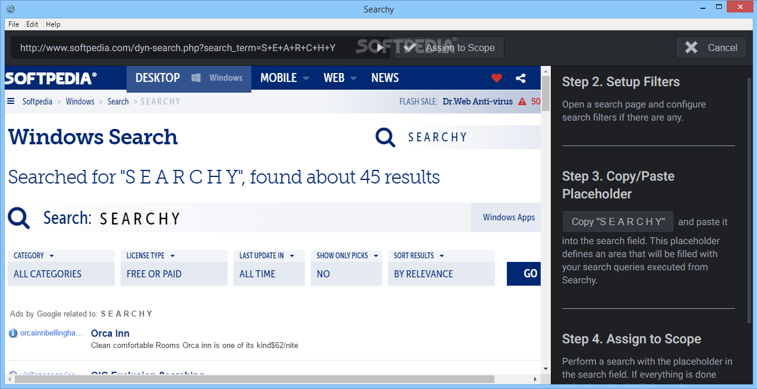Click the Assign to Scope button
Viewport: 757px width, 389px height.
point(449,48)
